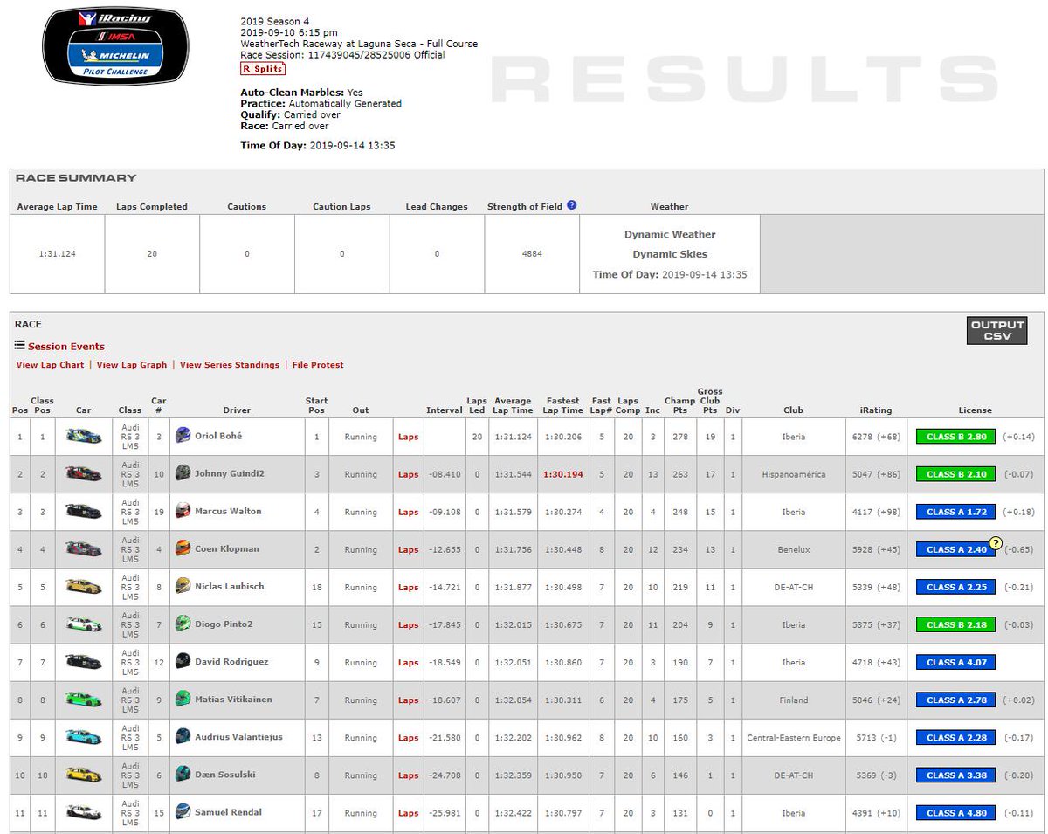This screenshot has width=1048, height=834.
Task: Click the File Protest link
Action: tap(318, 365)
